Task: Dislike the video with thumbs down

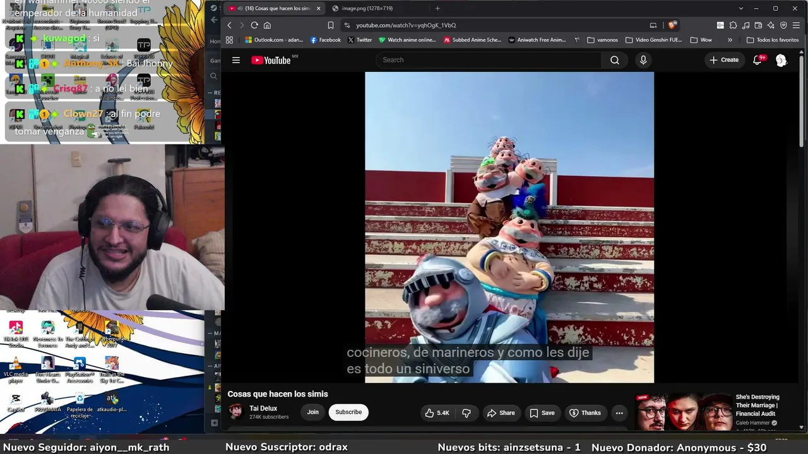Action: click(x=466, y=413)
